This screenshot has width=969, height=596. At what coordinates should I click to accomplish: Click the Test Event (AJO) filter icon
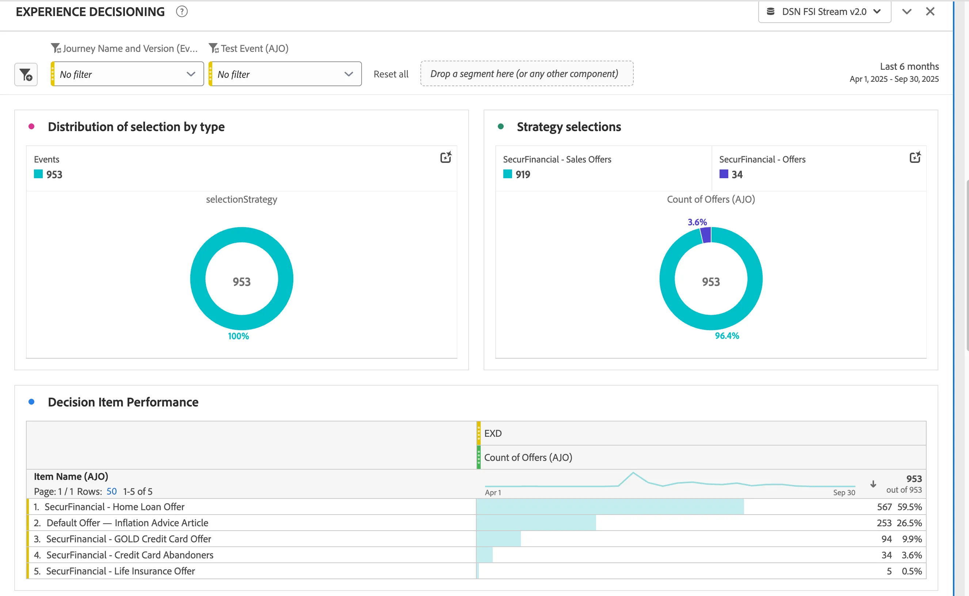(x=214, y=48)
